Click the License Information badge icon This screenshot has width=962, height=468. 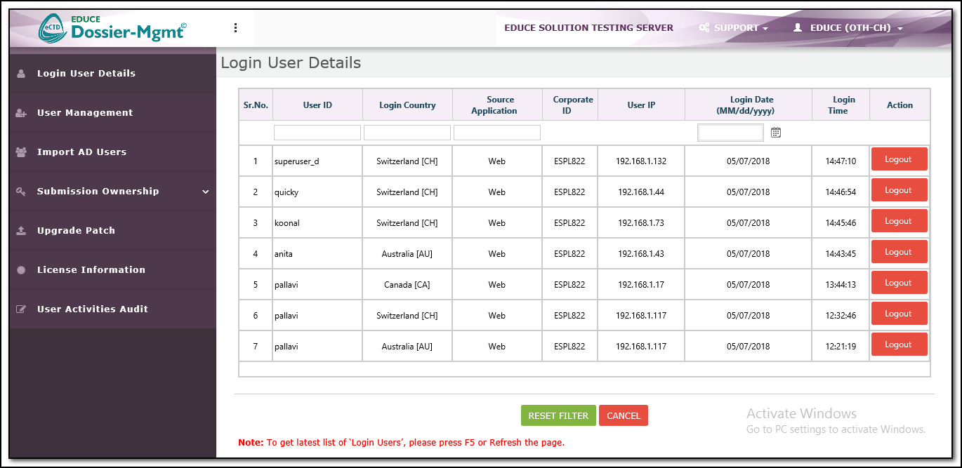click(x=21, y=270)
